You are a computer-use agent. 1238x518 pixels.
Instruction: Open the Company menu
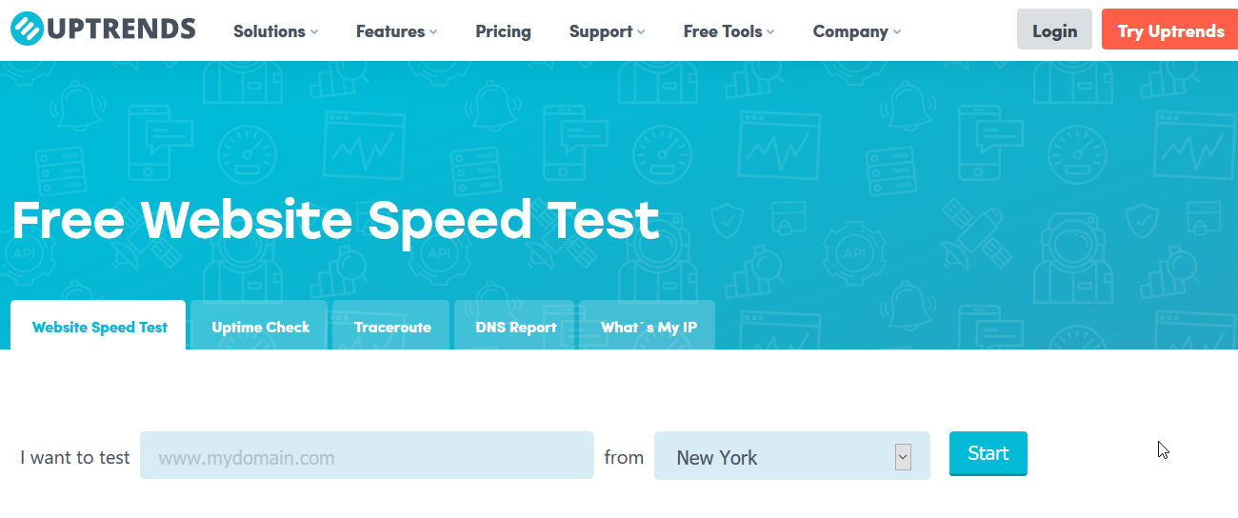pos(856,31)
